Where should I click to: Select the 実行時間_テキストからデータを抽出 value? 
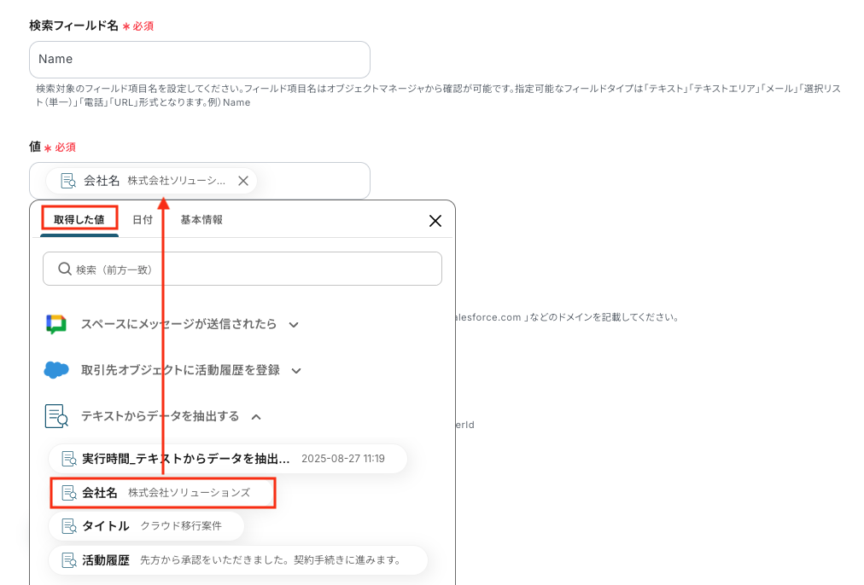pos(228,459)
